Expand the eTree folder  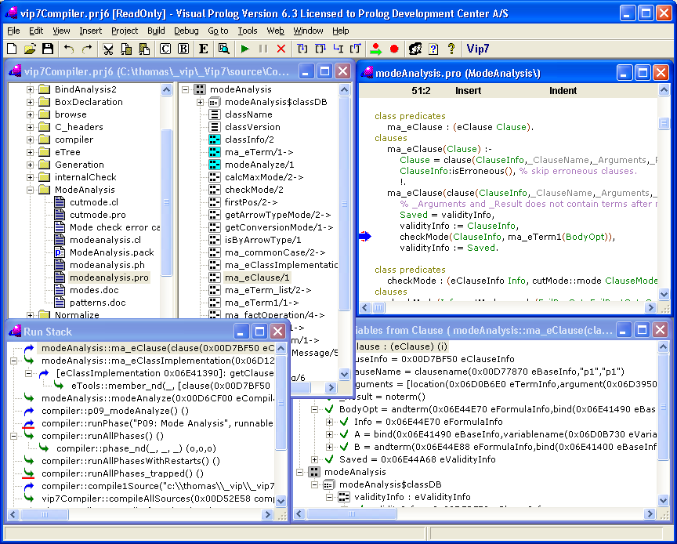pos(30,153)
